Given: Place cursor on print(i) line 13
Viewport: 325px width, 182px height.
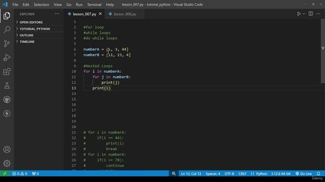Looking at the screenshot, I should pos(102,88).
